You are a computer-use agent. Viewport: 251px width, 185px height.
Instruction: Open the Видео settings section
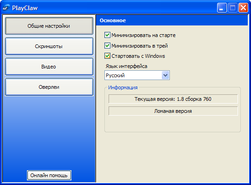tap(49, 67)
